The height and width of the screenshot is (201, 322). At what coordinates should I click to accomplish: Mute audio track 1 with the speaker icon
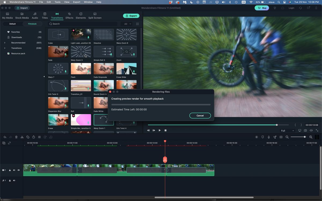14,180
